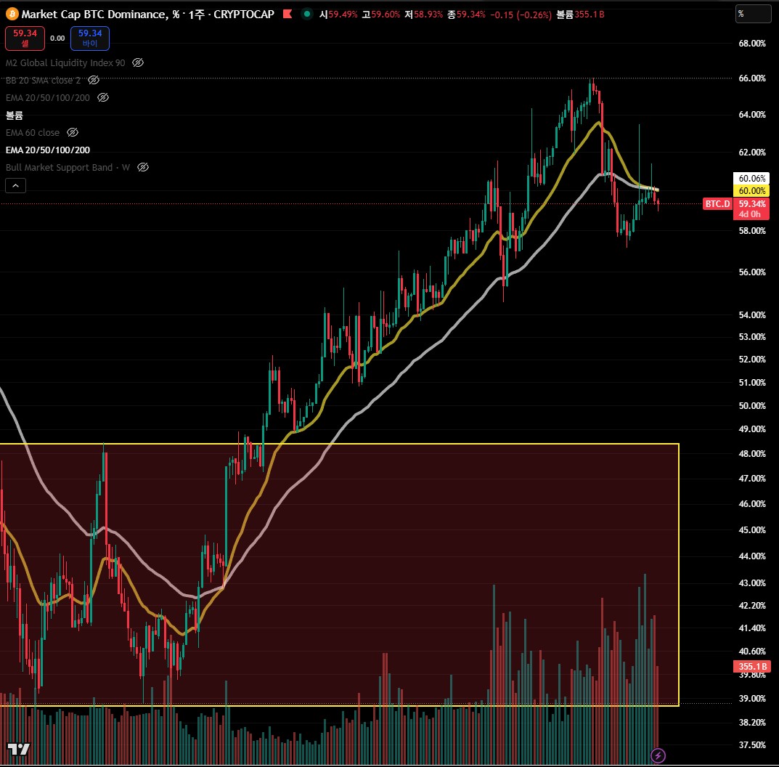Toggle visibility of BB 20 SMA close

pyautogui.click(x=94, y=80)
